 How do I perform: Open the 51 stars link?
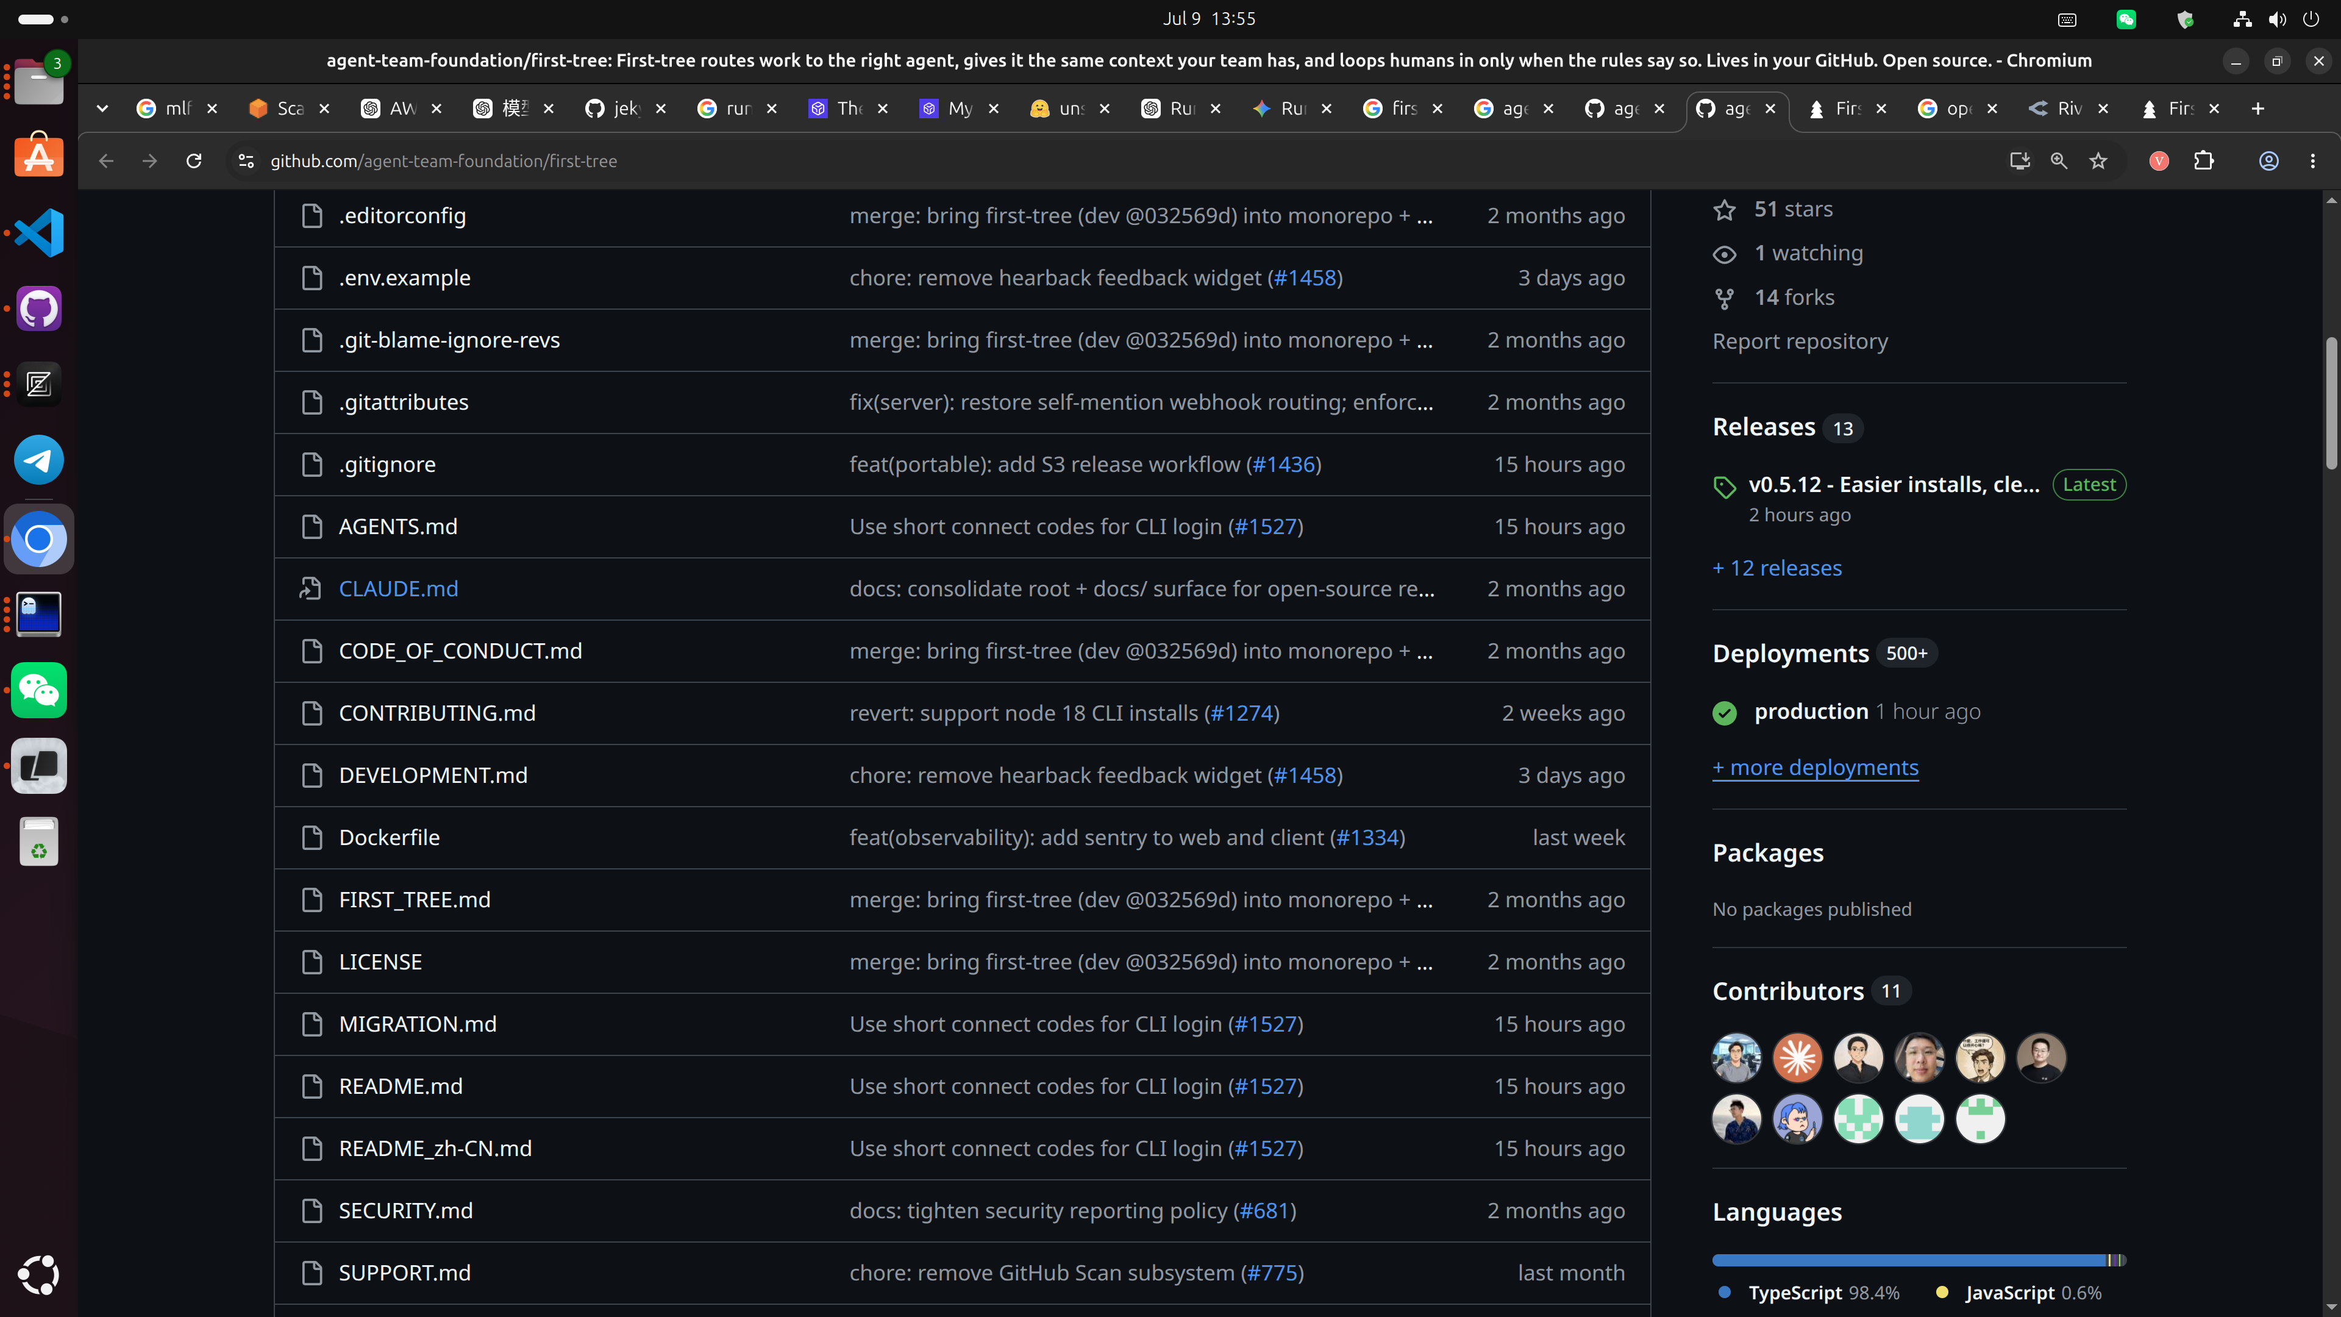coord(1793,209)
